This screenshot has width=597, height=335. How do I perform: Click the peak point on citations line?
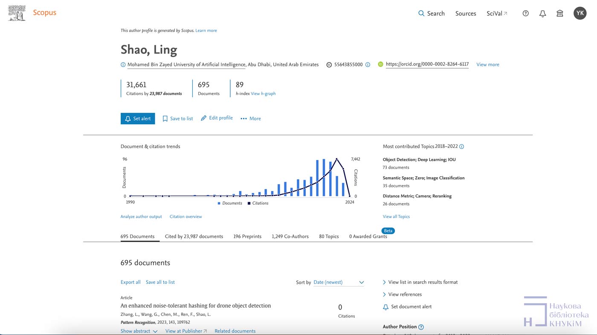(337, 159)
